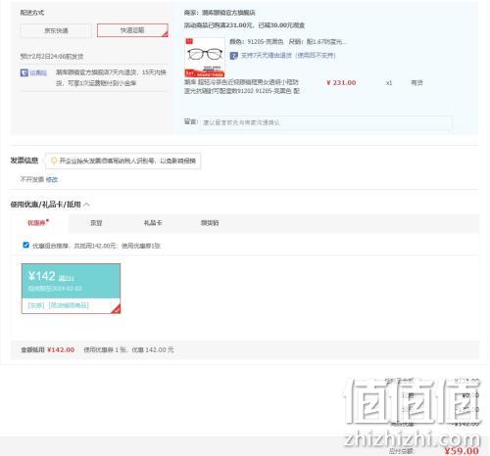Select 京东快递 delivery option
This screenshot has height=456, width=490.
56,30
